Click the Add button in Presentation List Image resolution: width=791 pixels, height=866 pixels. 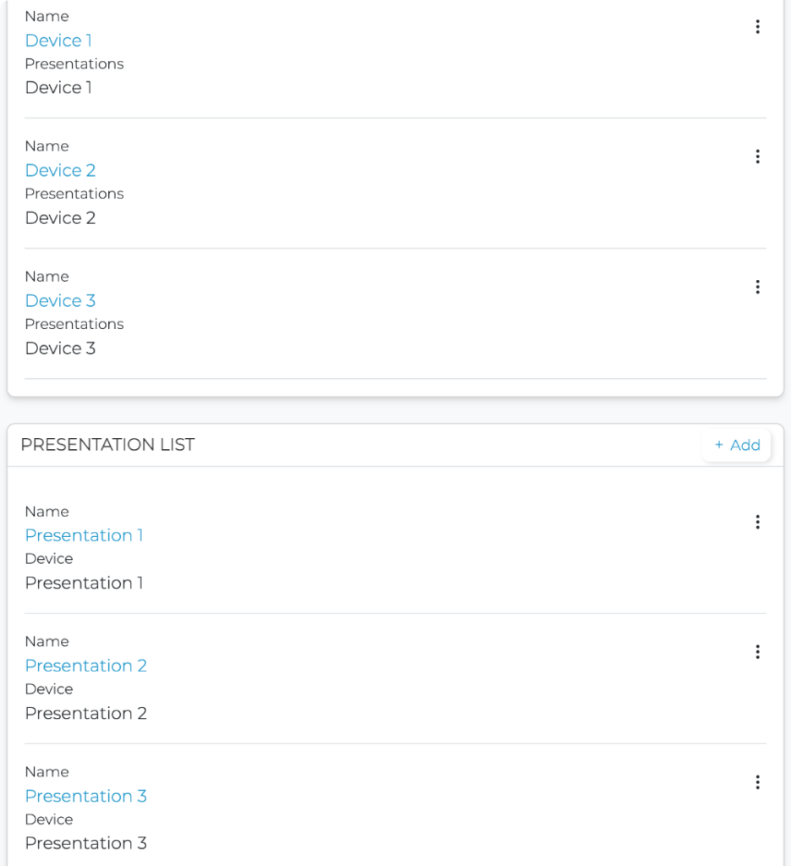(737, 445)
